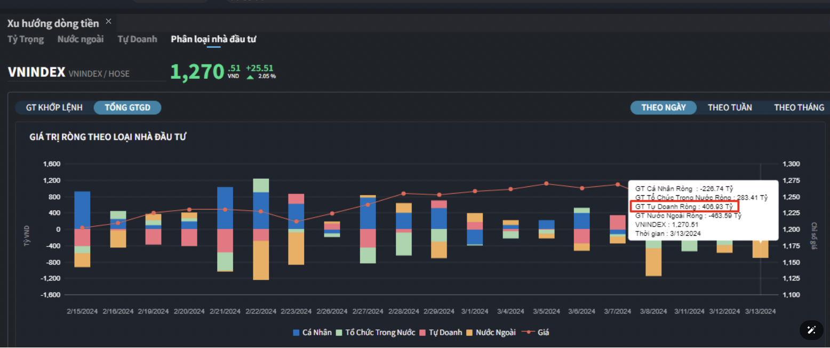Image resolution: width=830 pixels, height=348 pixels.
Task: Click the Nước Ngoài orange legend swatch
Action: tap(469, 333)
